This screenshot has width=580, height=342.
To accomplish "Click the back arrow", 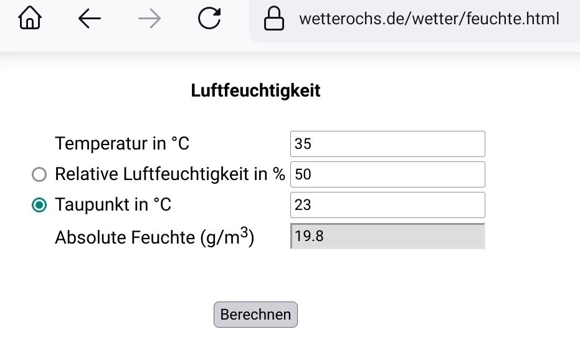I will tap(90, 19).
